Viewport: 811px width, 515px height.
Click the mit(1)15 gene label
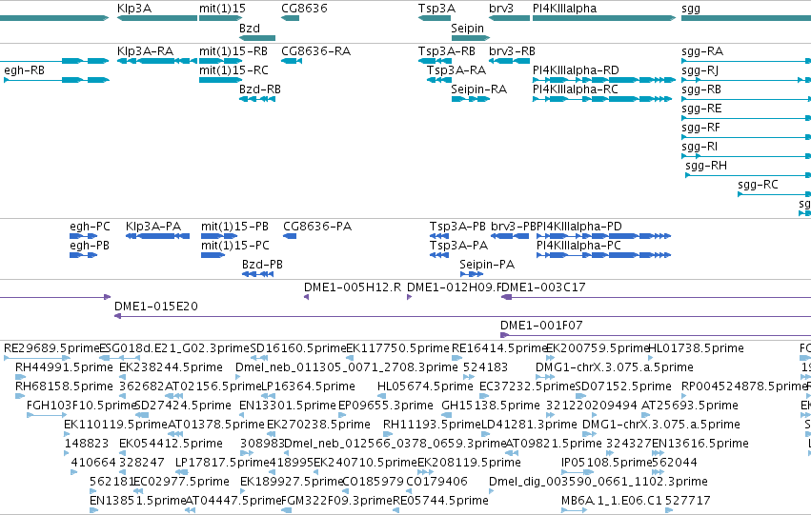tap(222, 9)
